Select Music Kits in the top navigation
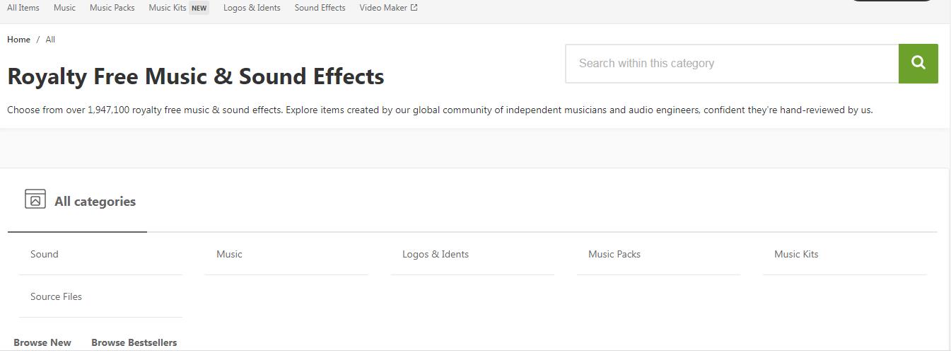 (x=168, y=8)
